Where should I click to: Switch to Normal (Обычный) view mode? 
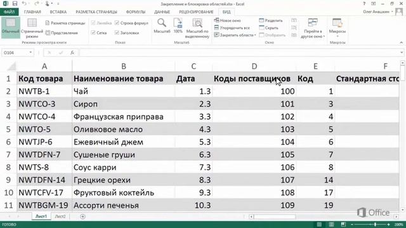(x=10, y=28)
